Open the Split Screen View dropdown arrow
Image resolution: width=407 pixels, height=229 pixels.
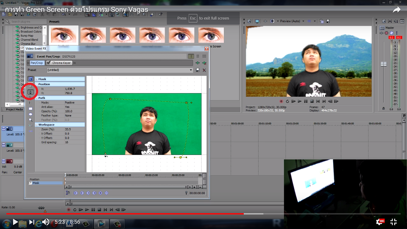coord(277,21)
